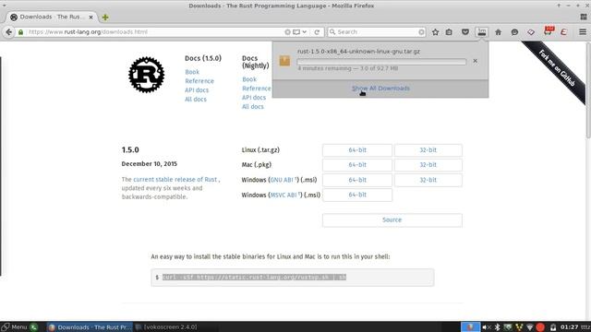The height and width of the screenshot is (332, 591).
Task: Open the Wi-Fi network tray icon
Action: point(529,327)
